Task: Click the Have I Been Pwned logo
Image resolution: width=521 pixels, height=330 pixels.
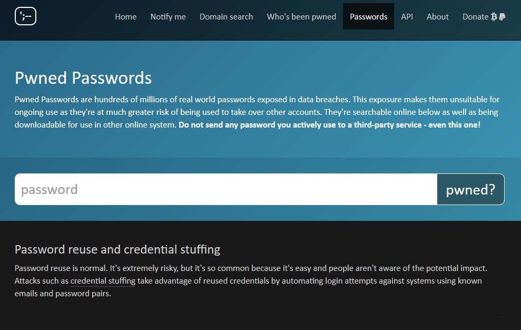Action: pos(25,16)
